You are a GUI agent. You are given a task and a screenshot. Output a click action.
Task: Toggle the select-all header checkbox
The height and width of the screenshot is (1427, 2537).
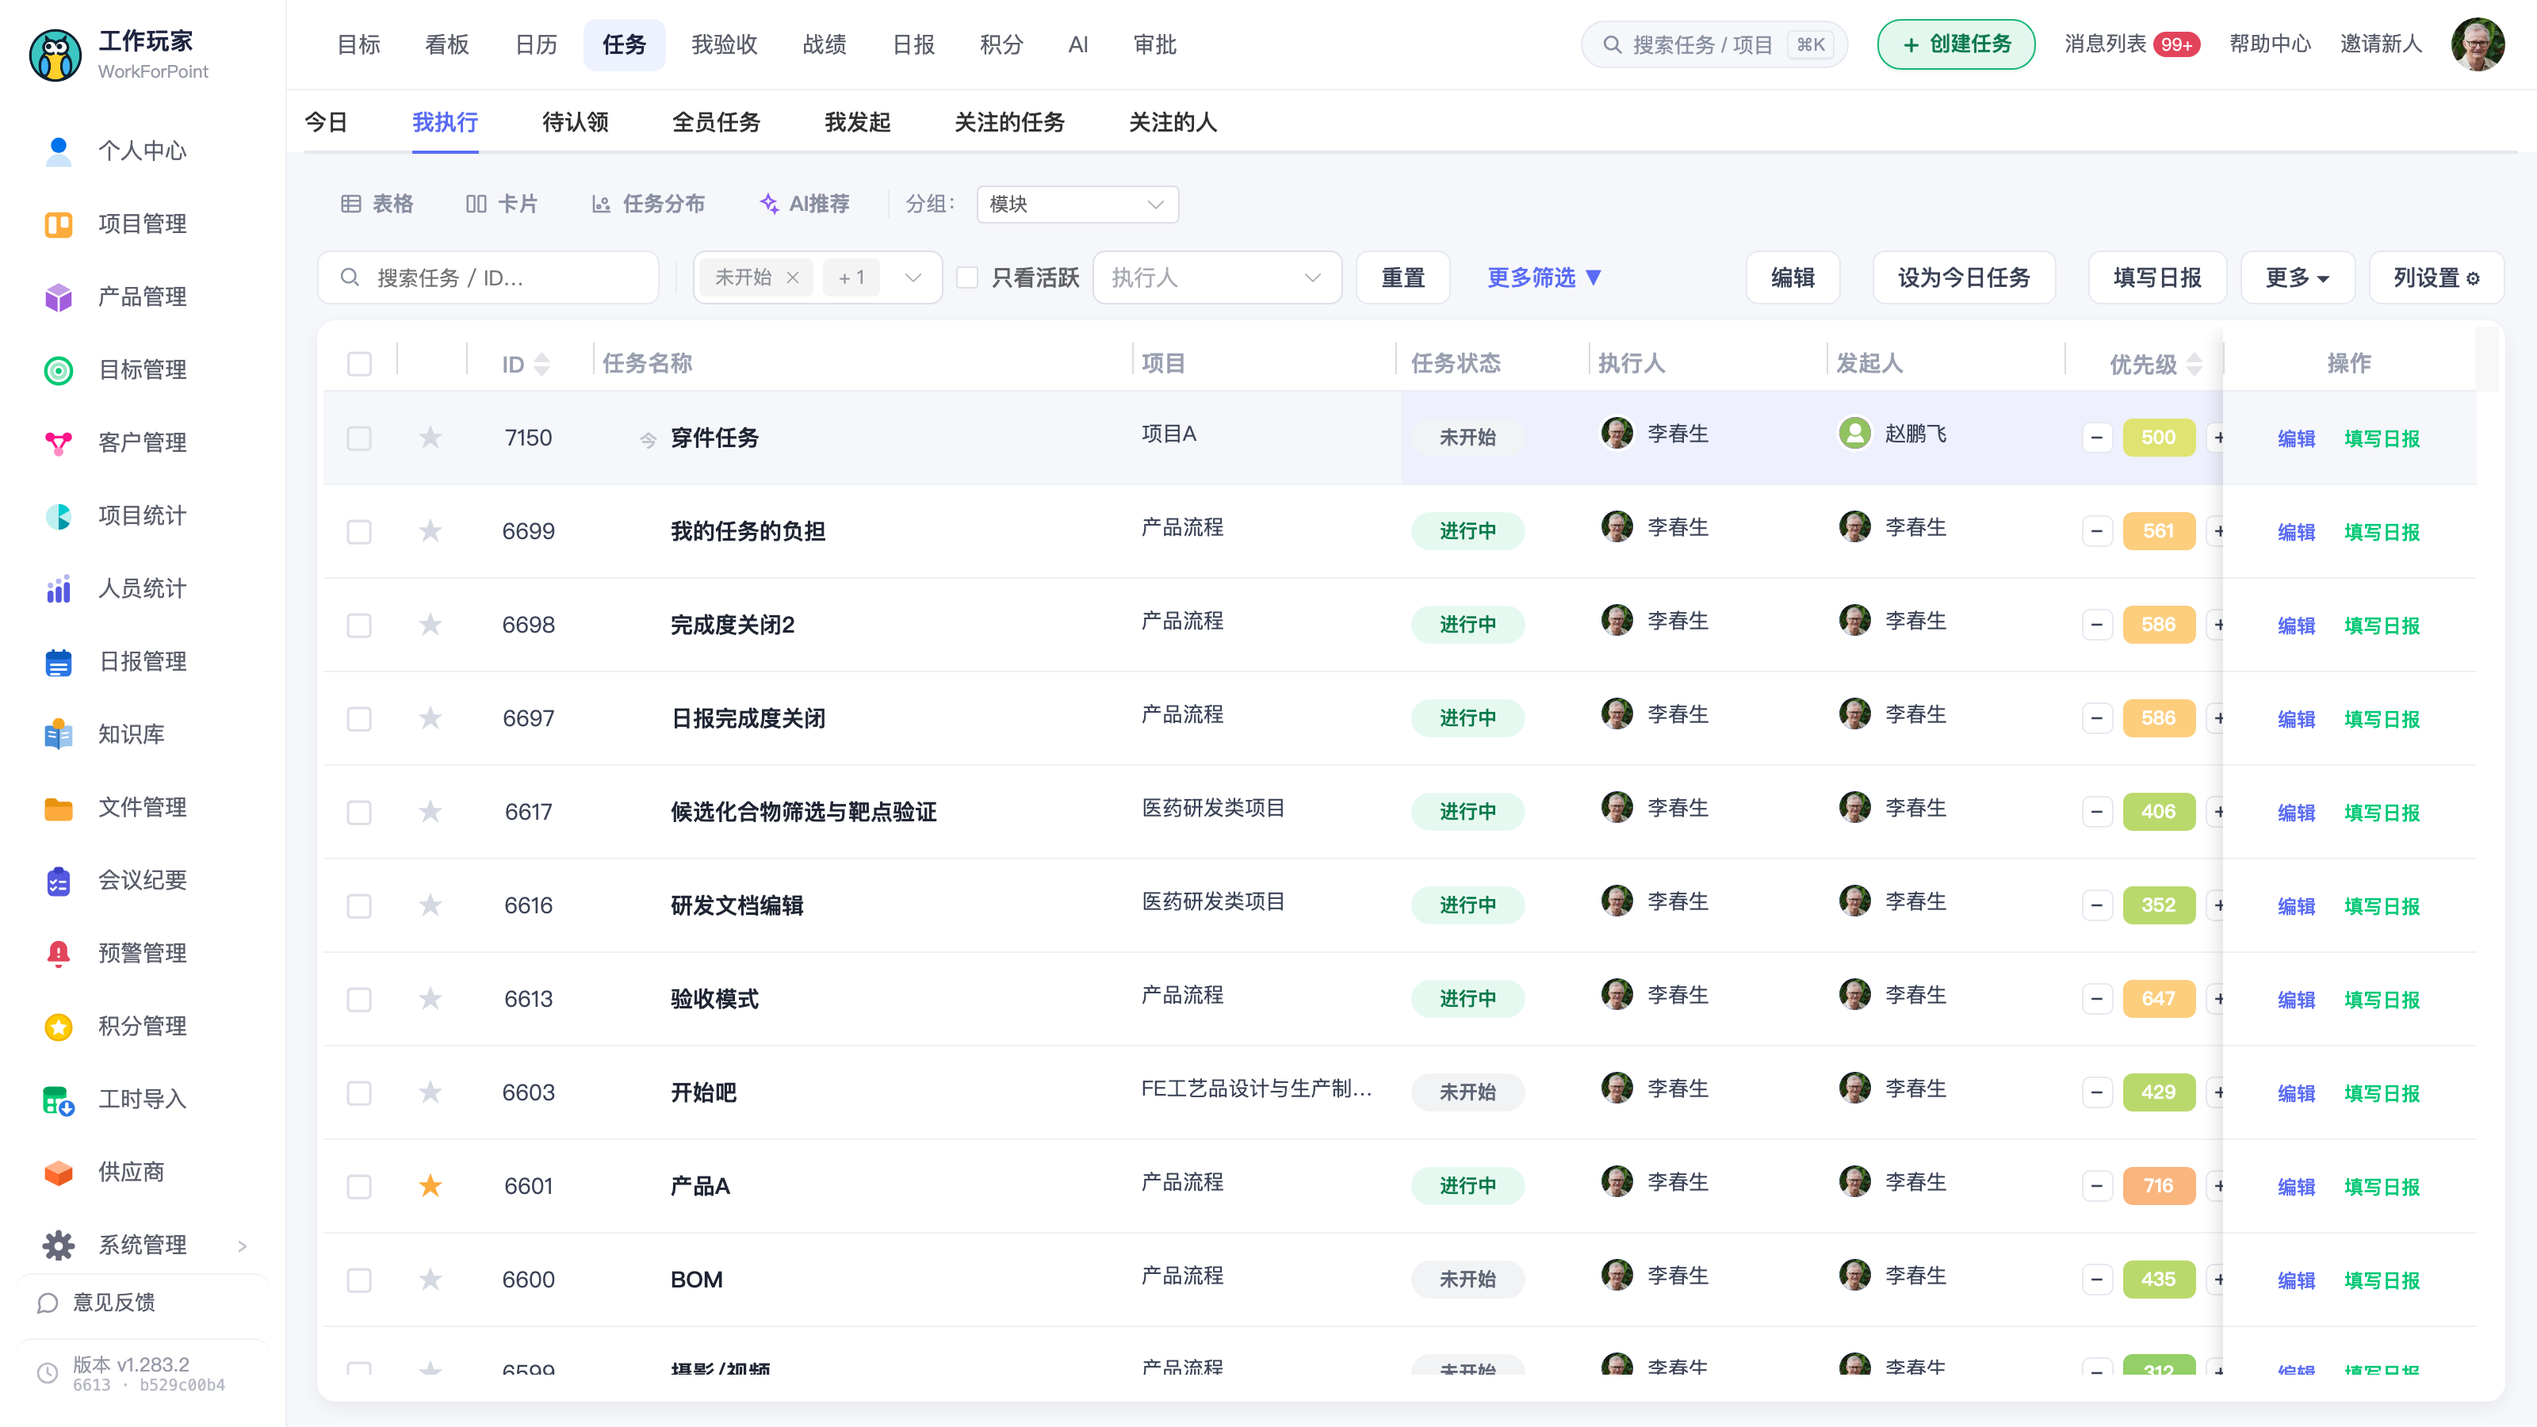[359, 365]
